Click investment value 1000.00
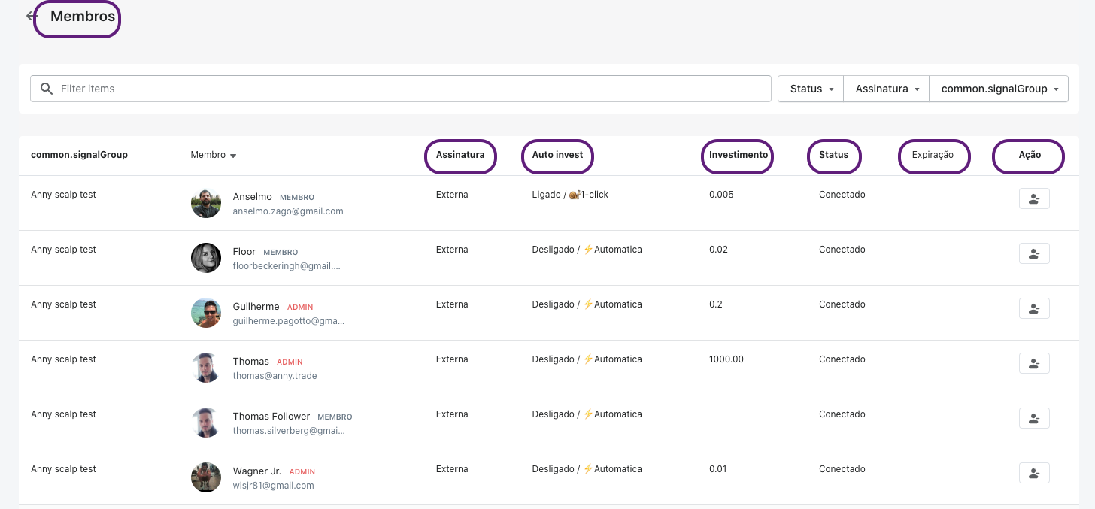Image resolution: width=1095 pixels, height=509 pixels. pyautogui.click(x=726, y=359)
